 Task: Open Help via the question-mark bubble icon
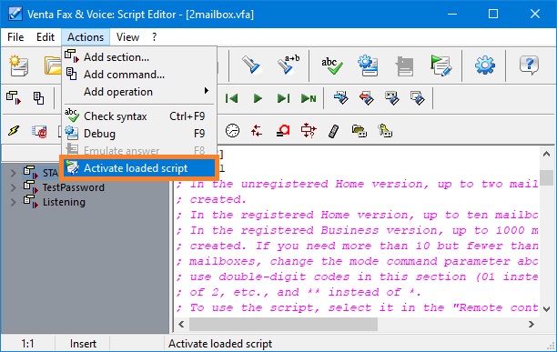click(529, 65)
